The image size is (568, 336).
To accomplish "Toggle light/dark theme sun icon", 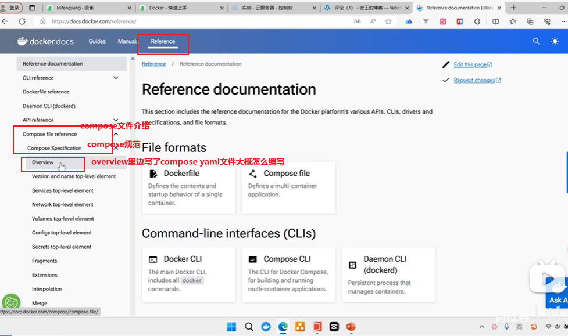I will [x=555, y=41].
